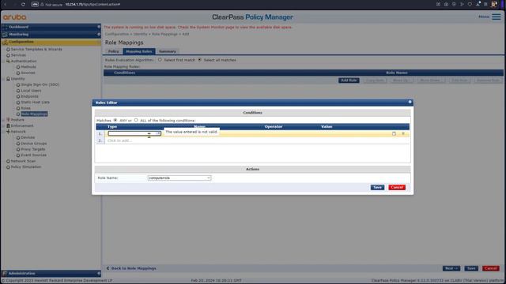
Task: Click the VPN badge in address bar
Action: point(35,4)
